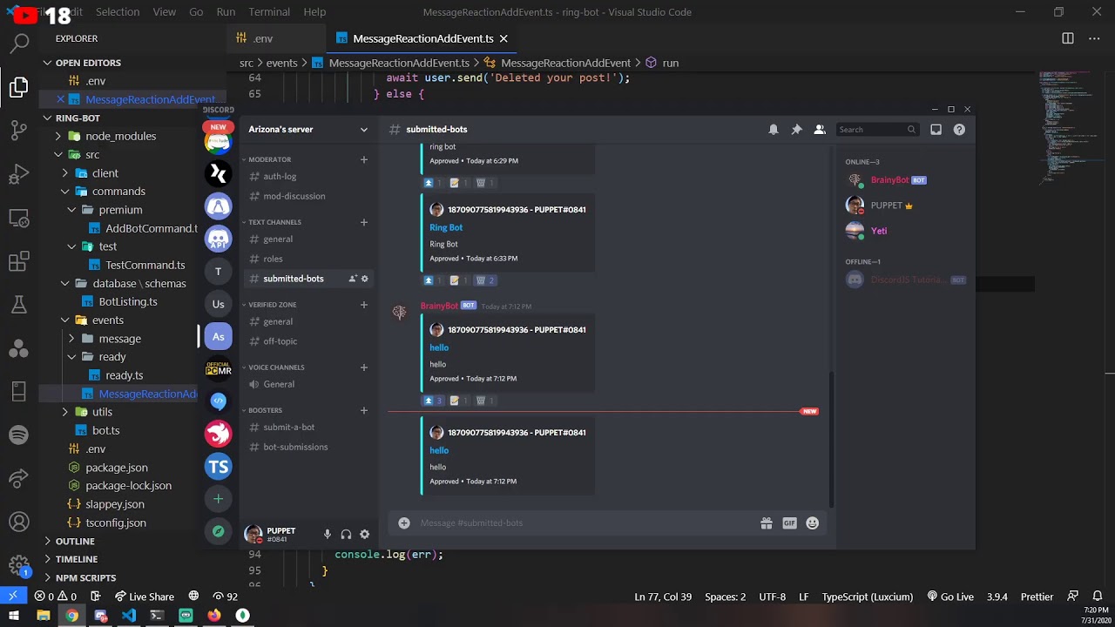Open Run and Debug view icon
The width and height of the screenshot is (1115, 627).
[19, 174]
